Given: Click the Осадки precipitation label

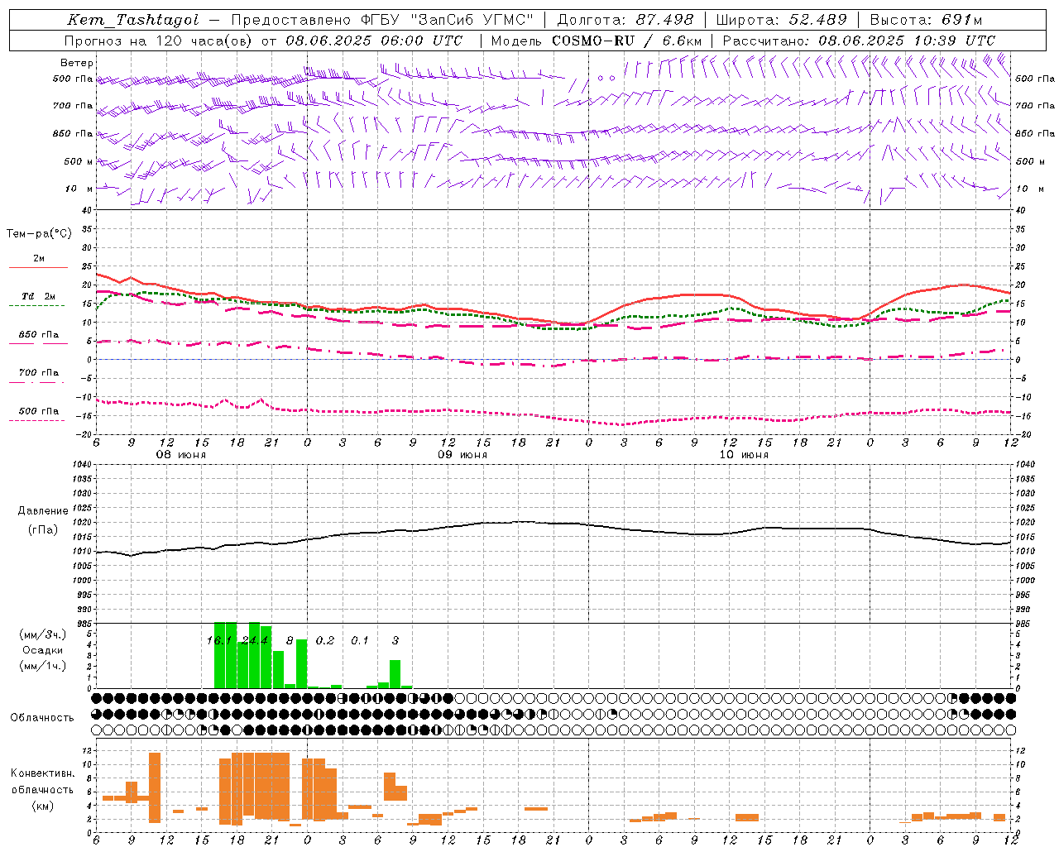Looking at the screenshot, I should (x=42, y=650).
